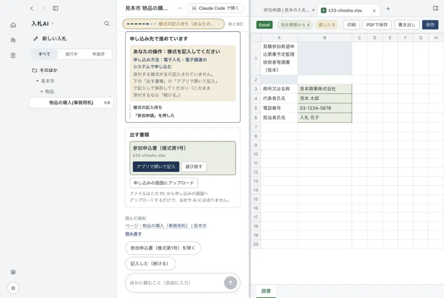Click 申し込みの画面にアップロード button
Image resolution: width=444 pixels, height=298 pixels.
coord(164,183)
